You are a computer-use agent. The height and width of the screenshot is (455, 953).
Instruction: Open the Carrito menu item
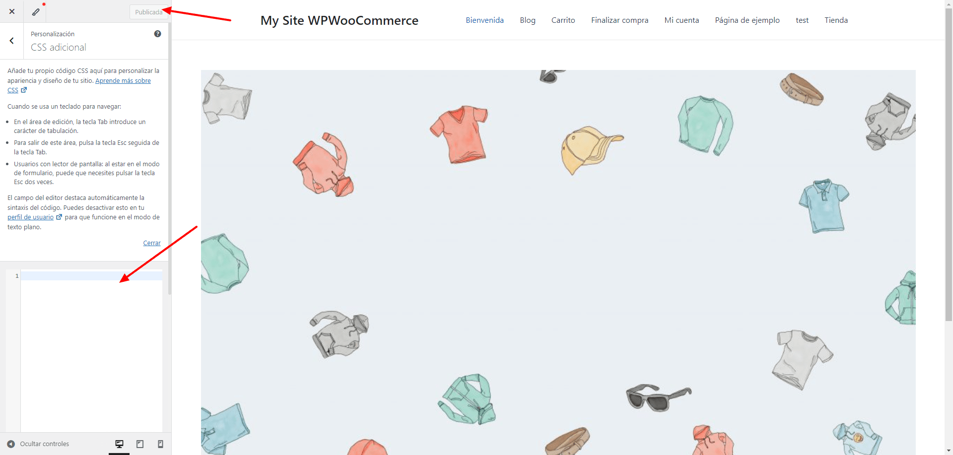tap(563, 20)
